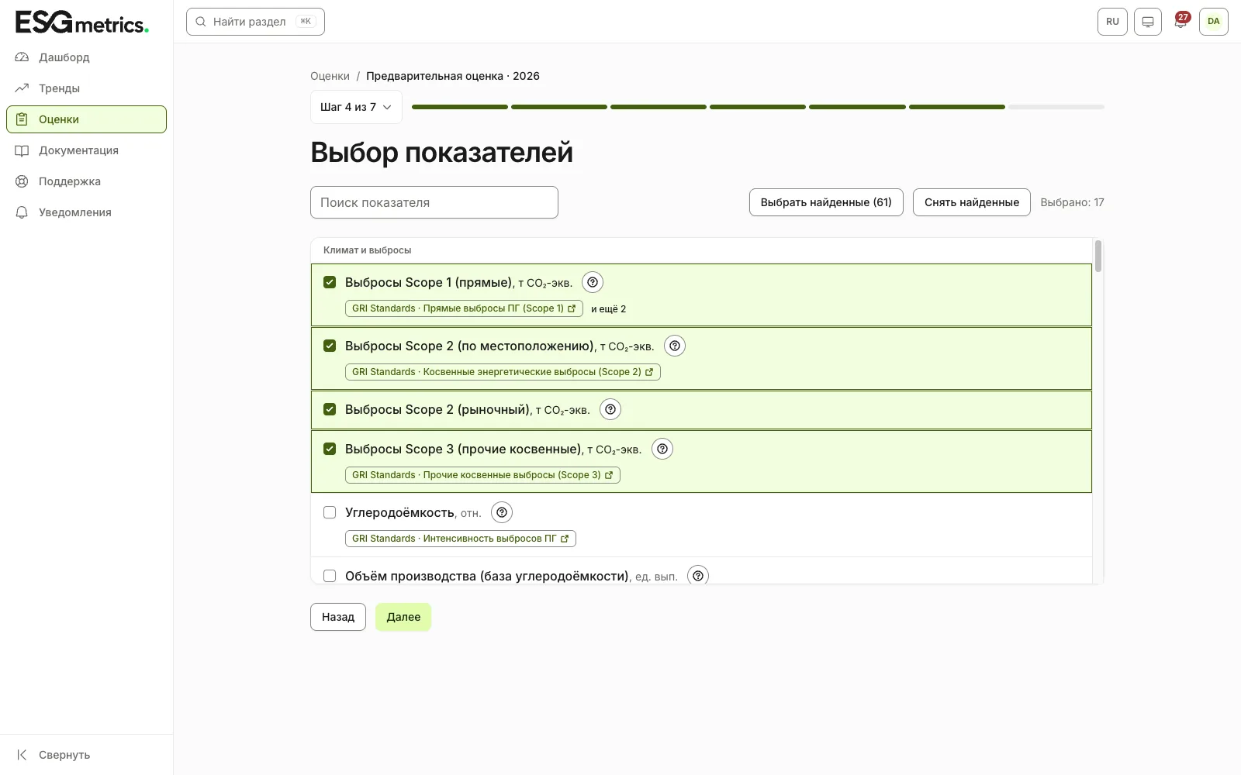Screen dimensions: 1241x775
Task: Open help for Углеродоёмкость indicator
Action: coord(502,512)
